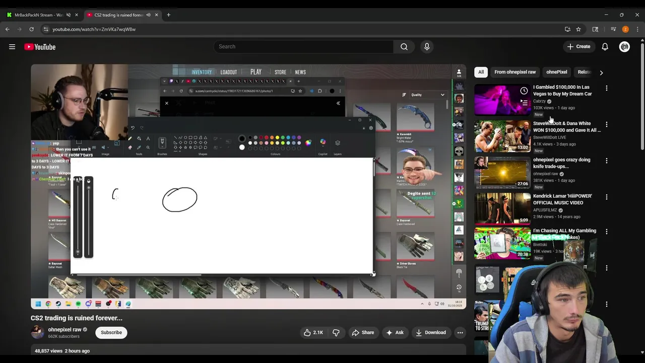645x363 pixels.
Task: Click the 'CS2 trading is ruined forever...' title
Action: coord(77,318)
